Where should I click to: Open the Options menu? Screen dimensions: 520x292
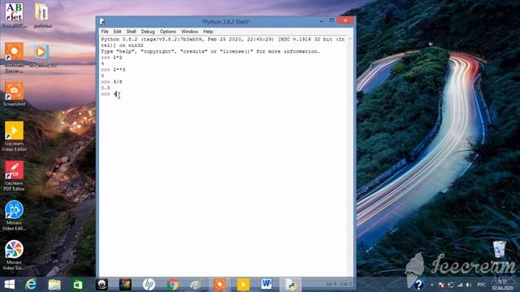click(168, 32)
